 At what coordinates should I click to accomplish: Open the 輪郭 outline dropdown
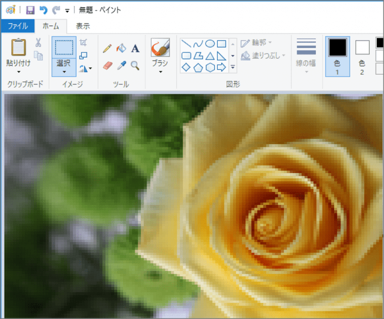click(256, 43)
